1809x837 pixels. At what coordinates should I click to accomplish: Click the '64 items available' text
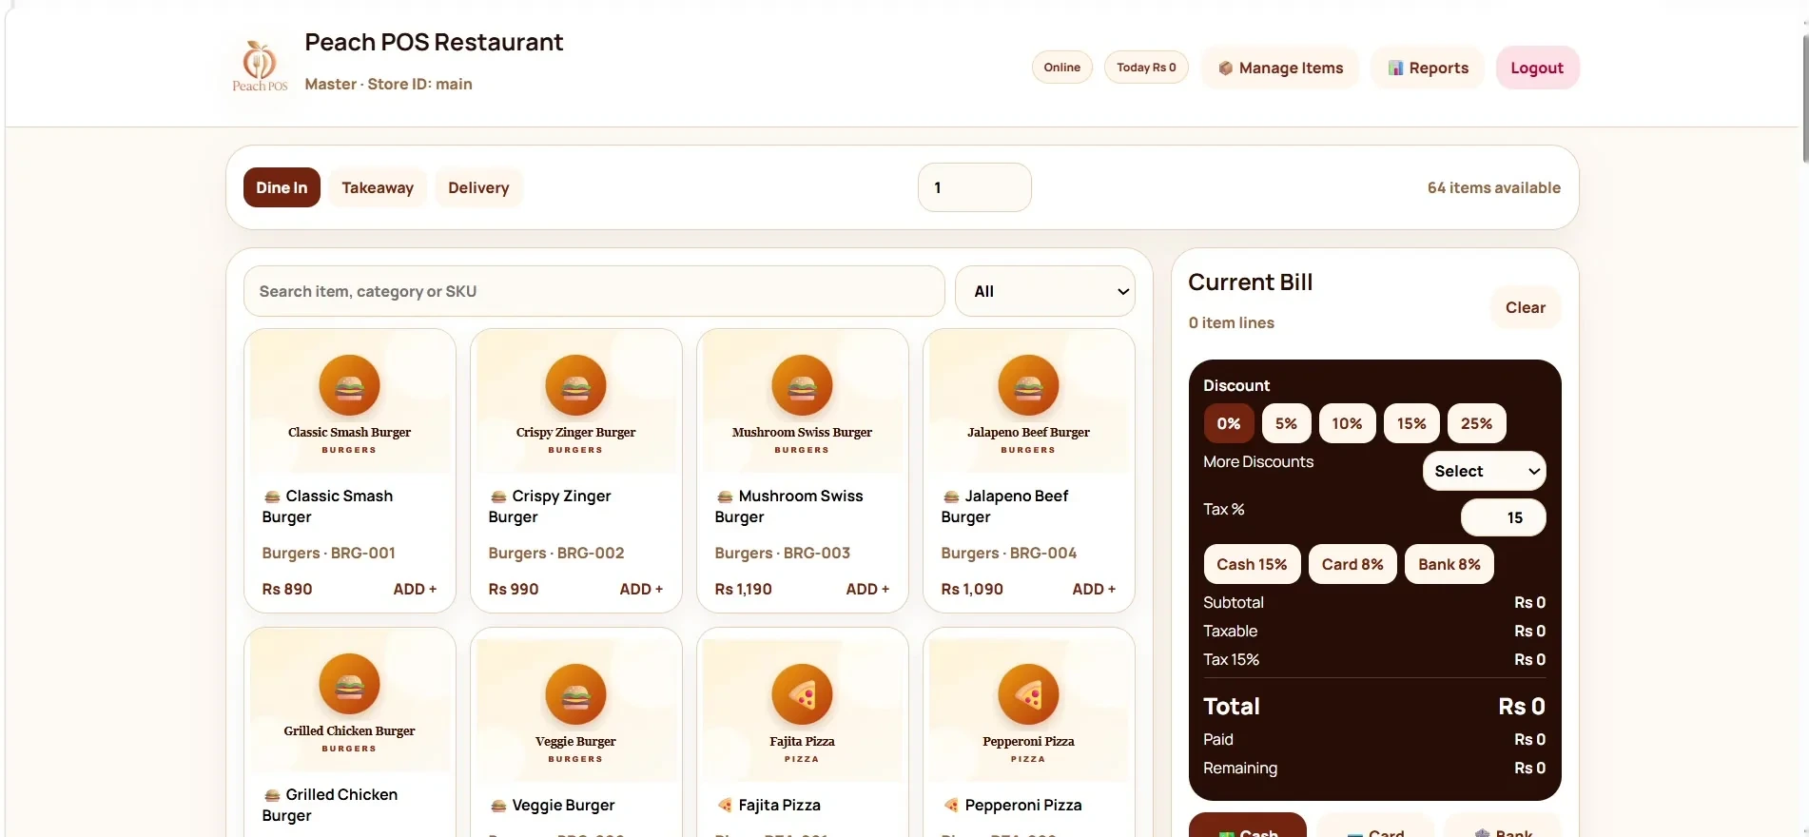pos(1493,187)
